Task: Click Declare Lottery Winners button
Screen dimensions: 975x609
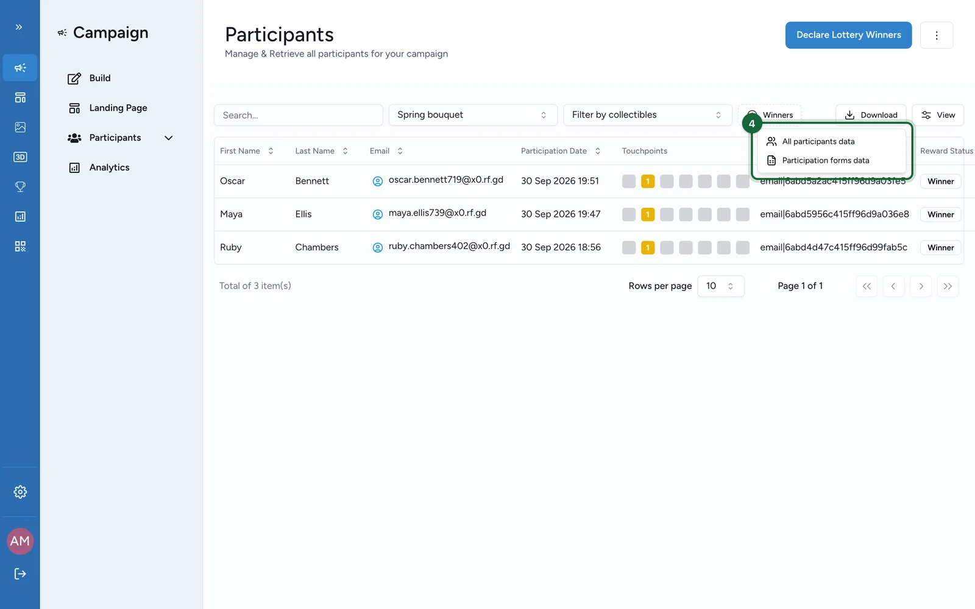Action: (848, 35)
